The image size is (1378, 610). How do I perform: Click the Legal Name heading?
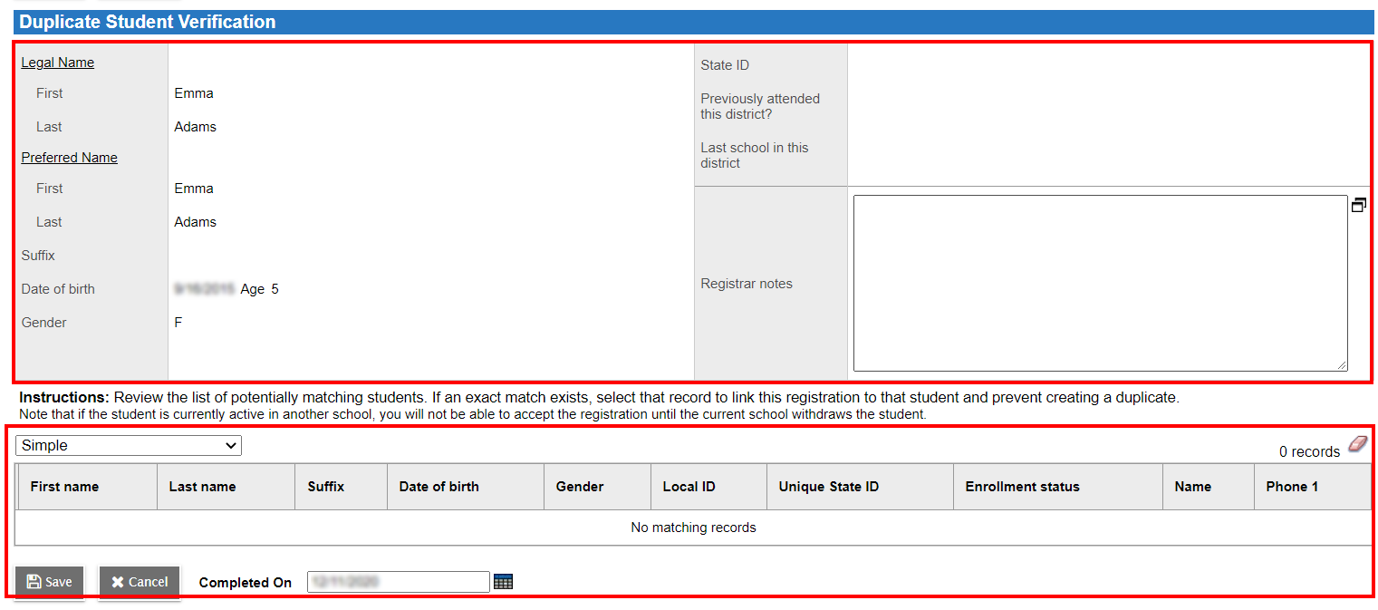coord(58,63)
